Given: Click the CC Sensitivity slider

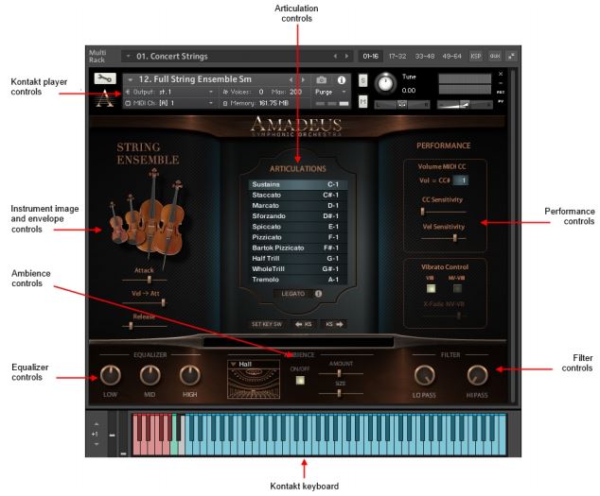Looking at the screenshot, I should (444, 212).
